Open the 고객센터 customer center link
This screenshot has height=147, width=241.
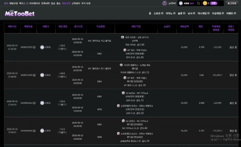(x=76, y=3)
